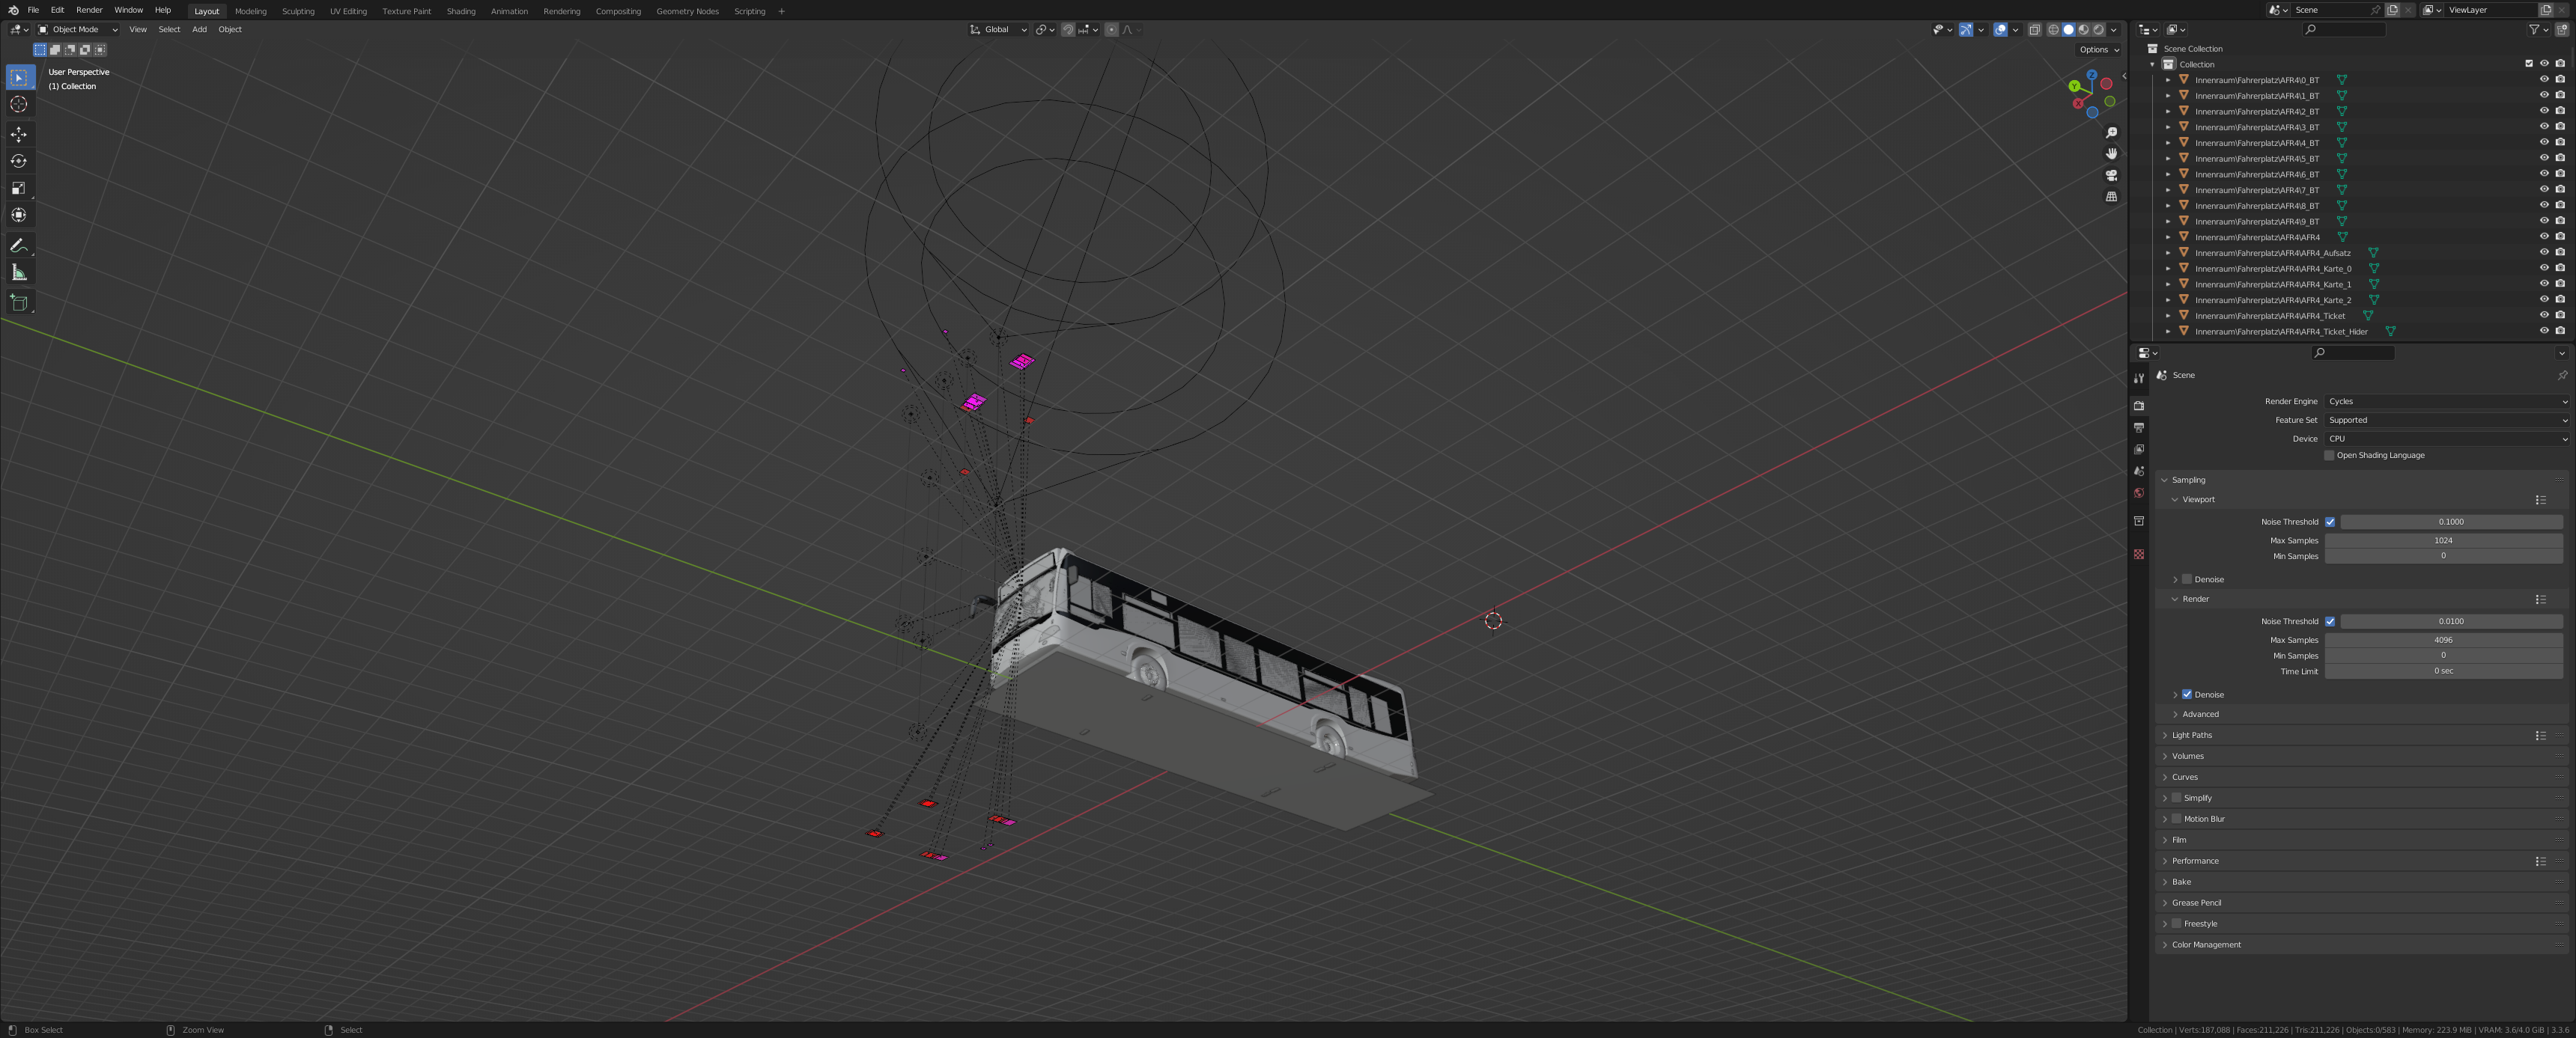
Task: Click the outliner search field
Action: point(2345,29)
